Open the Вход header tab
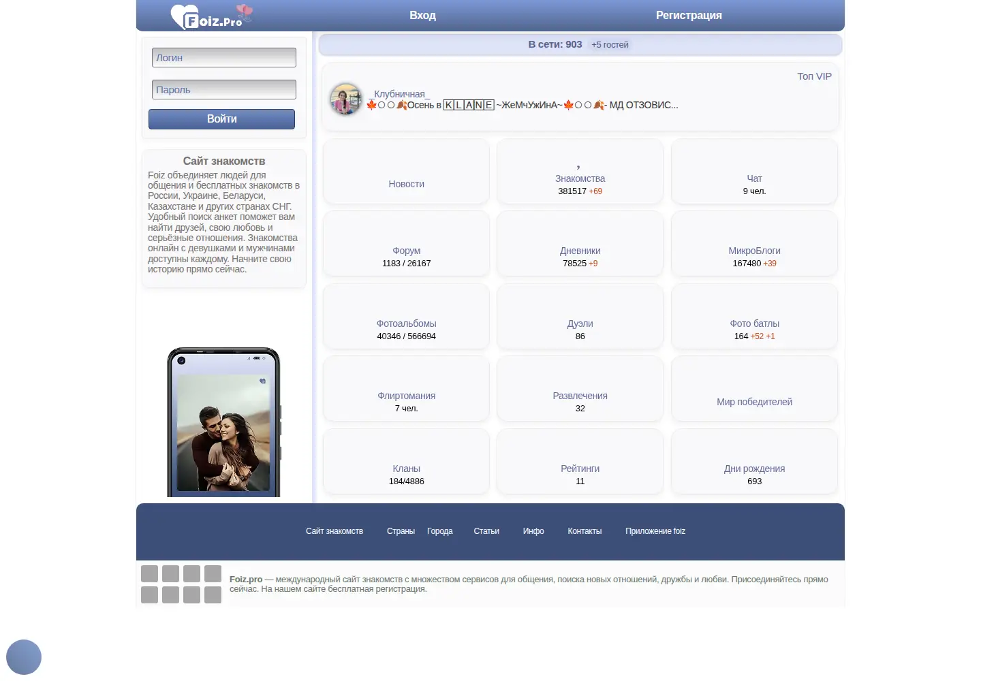This screenshot has height=681, width=981. [x=422, y=15]
